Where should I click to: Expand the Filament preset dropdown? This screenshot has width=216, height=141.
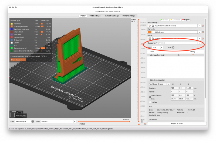tap(200, 32)
